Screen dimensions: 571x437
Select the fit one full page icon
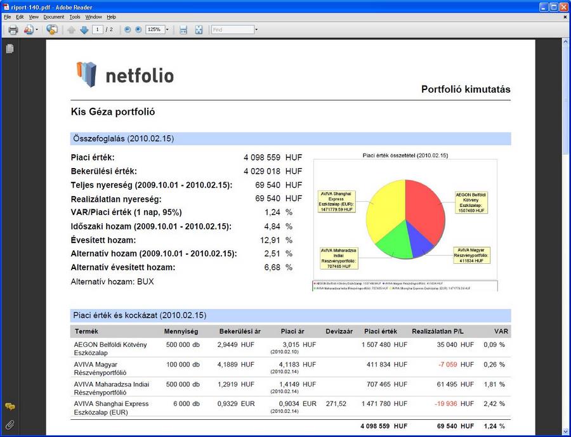[199, 30]
